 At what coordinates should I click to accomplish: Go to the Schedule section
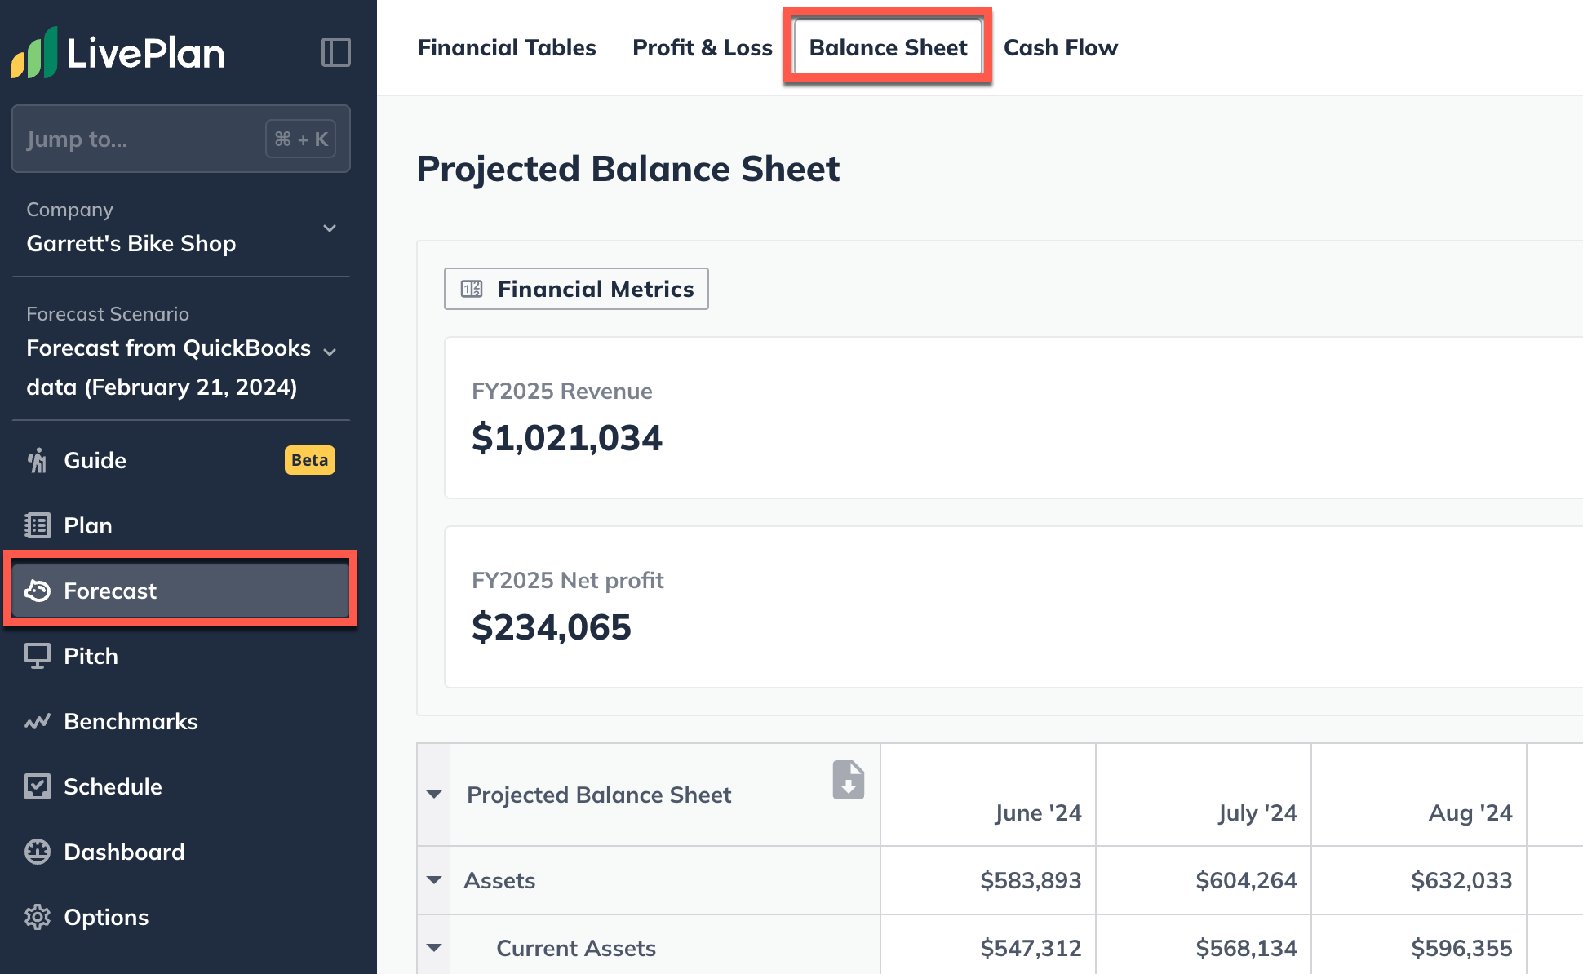[181, 786]
